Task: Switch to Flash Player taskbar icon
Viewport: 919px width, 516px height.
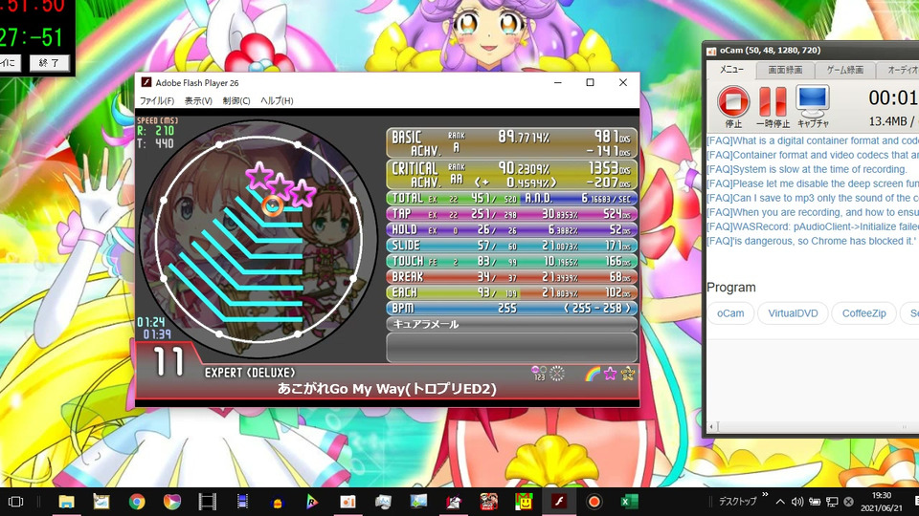Action: pyautogui.click(x=558, y=502)
